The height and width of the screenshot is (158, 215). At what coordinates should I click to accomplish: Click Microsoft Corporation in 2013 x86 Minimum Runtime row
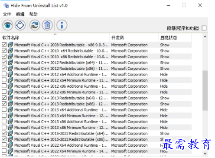pyautogui.click(x=129, y=128)
